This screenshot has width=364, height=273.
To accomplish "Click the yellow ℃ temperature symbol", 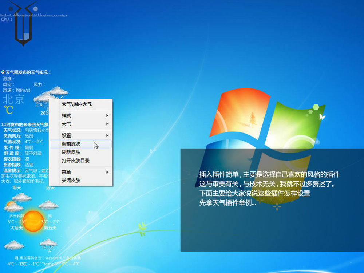I will [x=8, y=110].
